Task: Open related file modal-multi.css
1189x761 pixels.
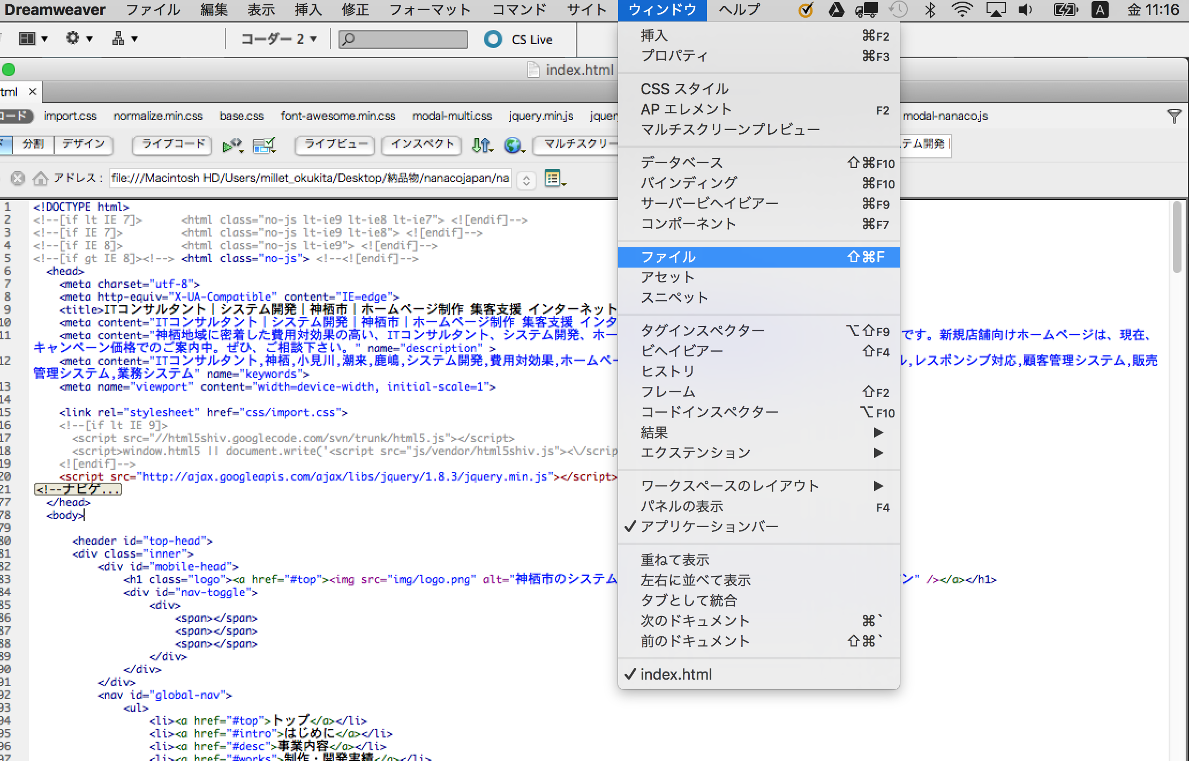Action: [x=452, y=116]
